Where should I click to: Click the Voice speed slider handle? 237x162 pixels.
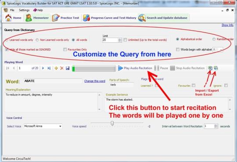112,123
